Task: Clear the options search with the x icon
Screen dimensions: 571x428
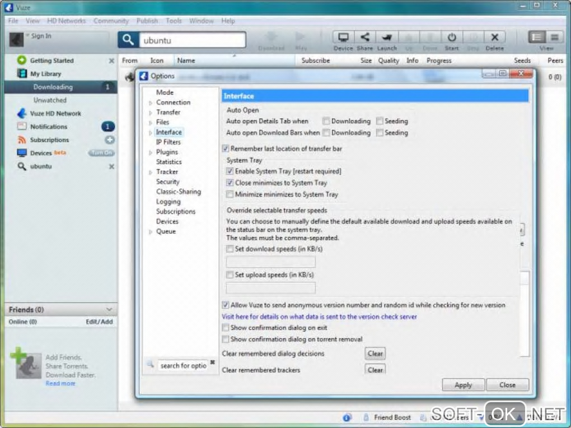Action: click(x=213, y=362)
